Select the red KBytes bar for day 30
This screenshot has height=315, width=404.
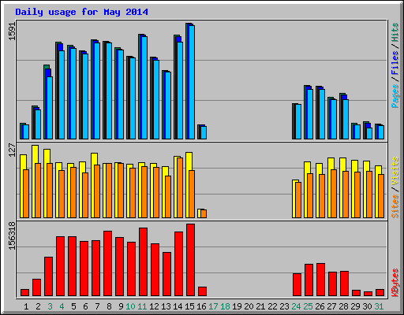(368, 294)
